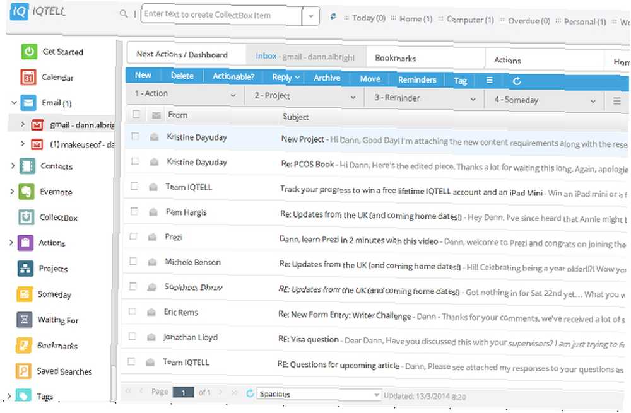Select the Jonathan Lloyd email checkbox
The image size is (631, 413).
[132, 336]
